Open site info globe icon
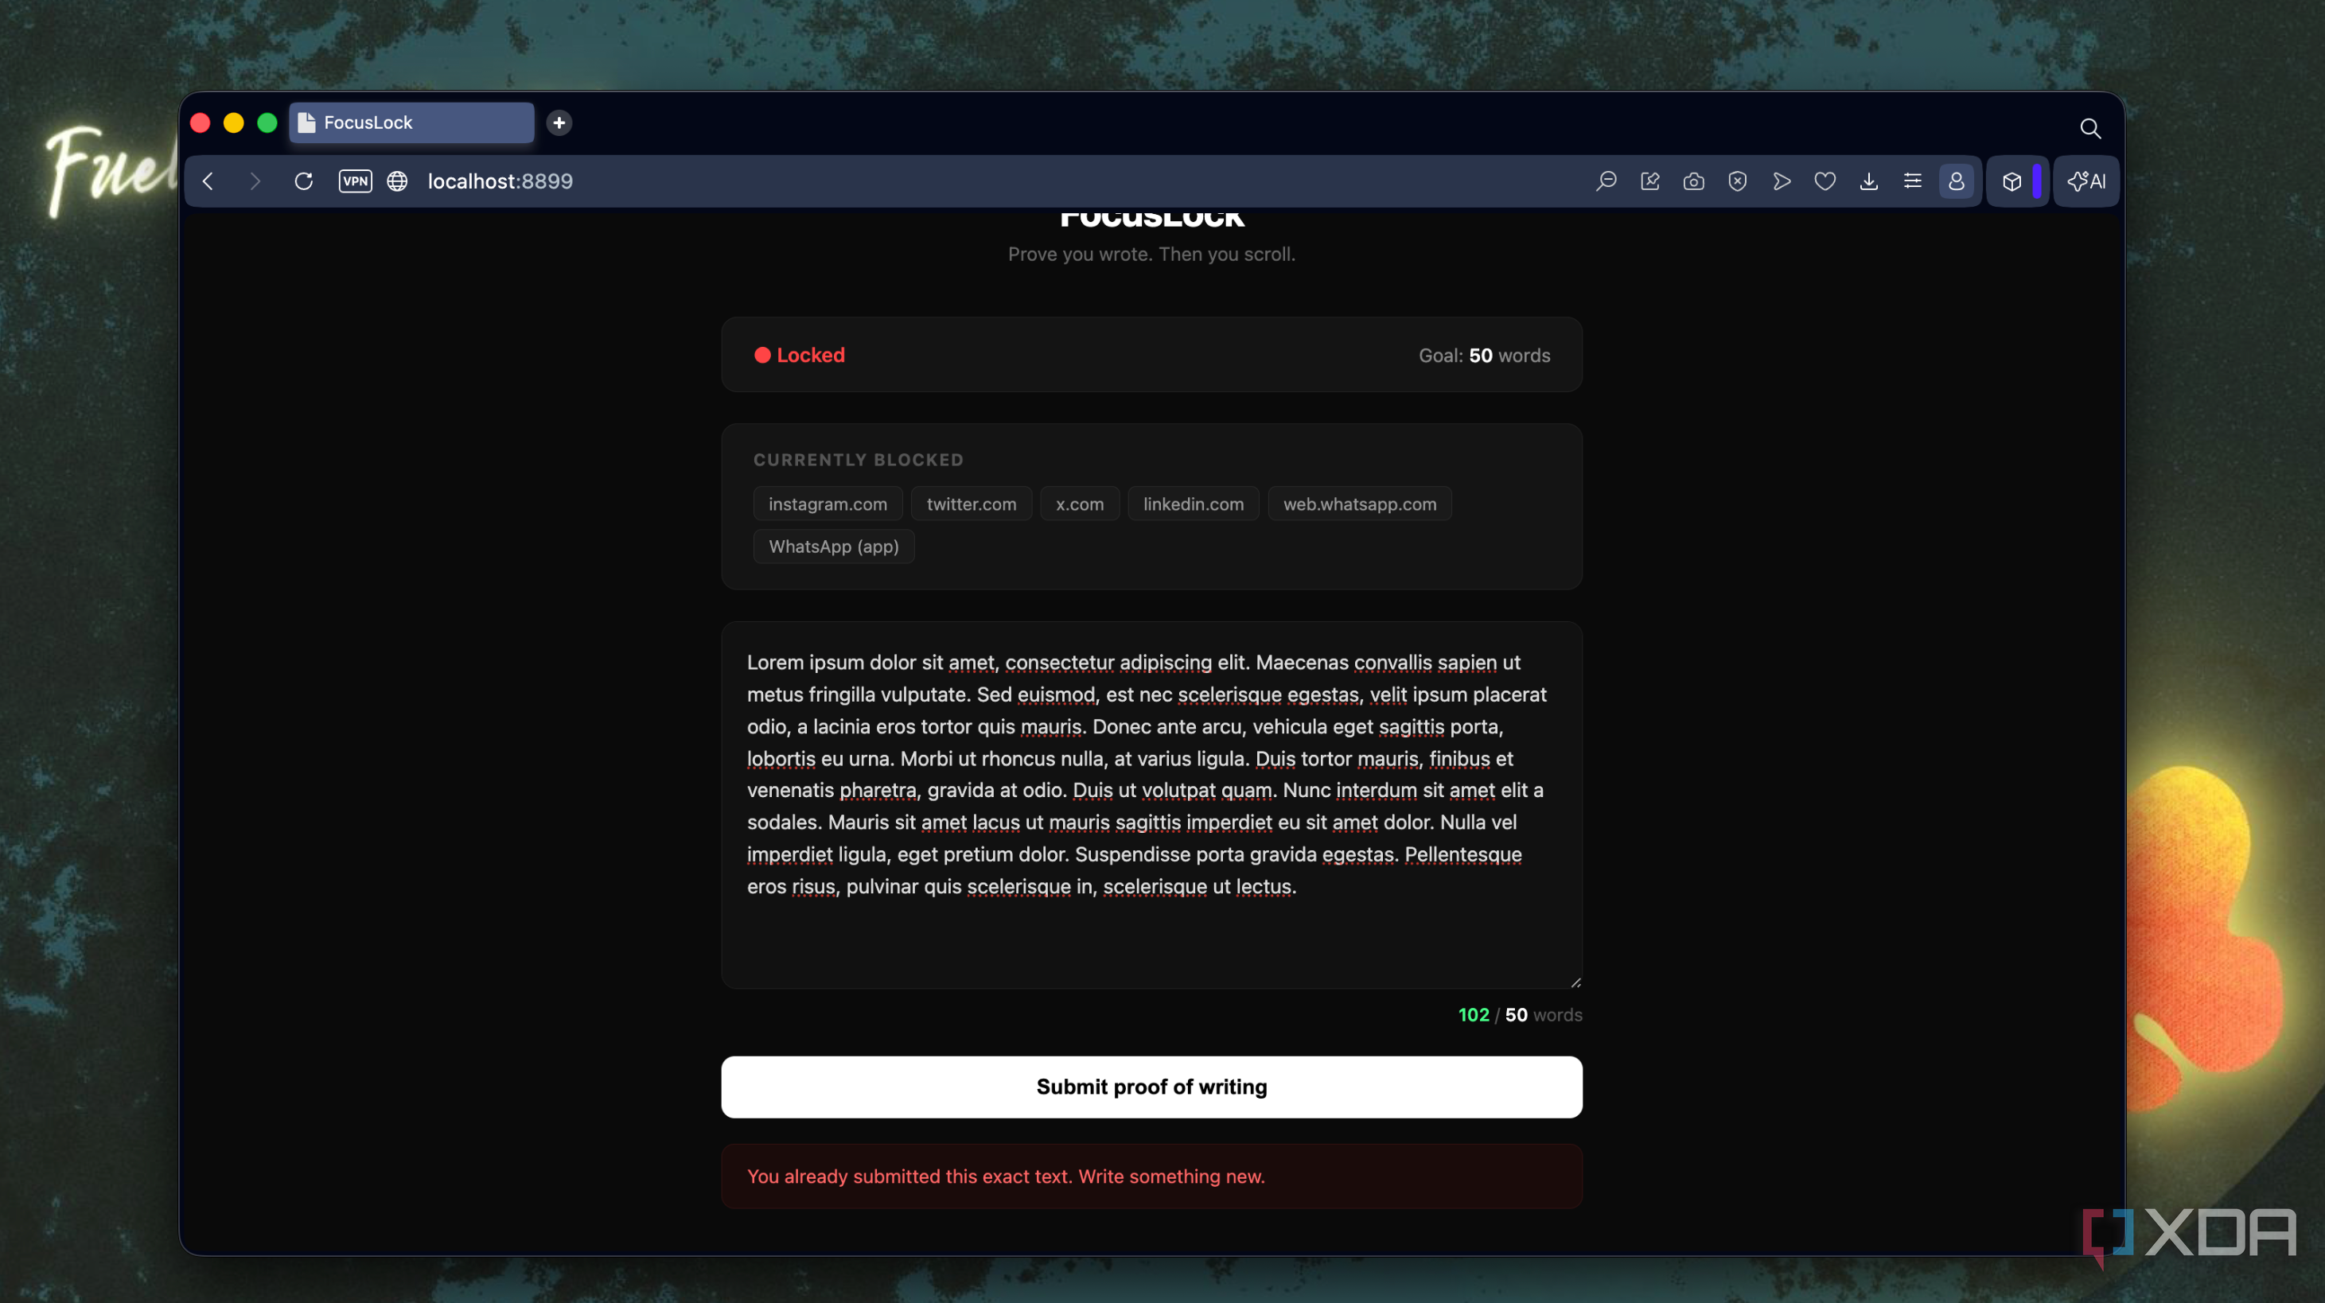The image size is (2325, 1303). point(397,181)
